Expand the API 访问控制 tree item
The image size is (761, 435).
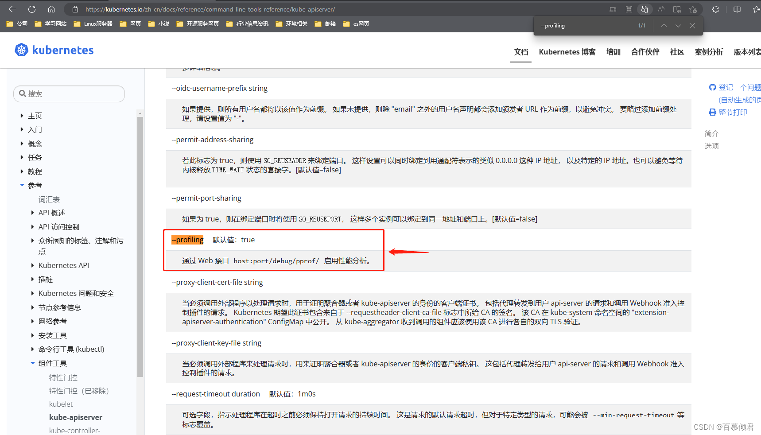coord(32,227)
